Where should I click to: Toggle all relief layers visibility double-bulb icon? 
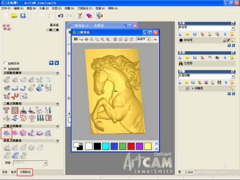pyautogui.click(x=232, y=83)
